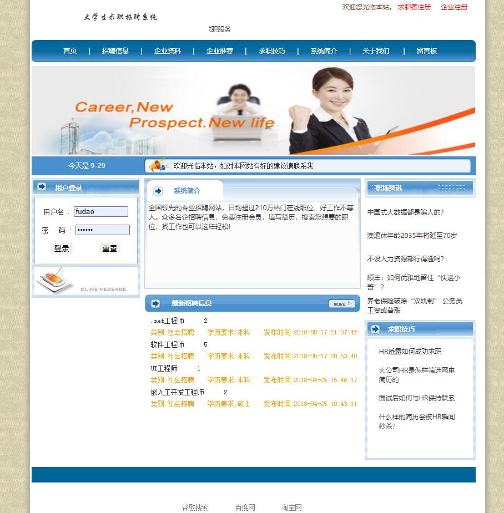Click the arrow icon on 求职技巧 panel
504x513 pixels.
click(x=375, y=329)
